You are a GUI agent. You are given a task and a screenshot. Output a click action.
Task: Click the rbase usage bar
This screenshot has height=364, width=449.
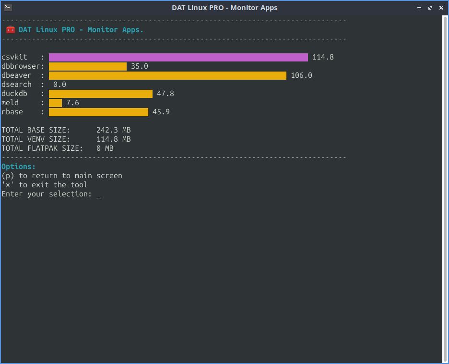click(x=98, y=111)
